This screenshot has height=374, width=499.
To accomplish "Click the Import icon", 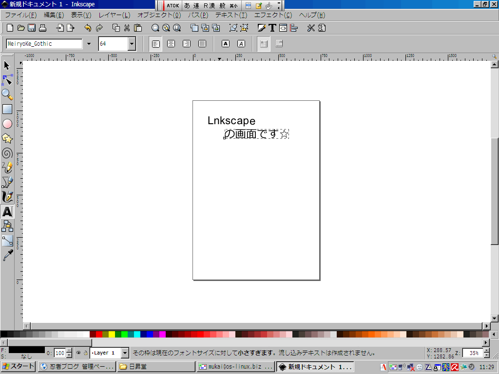I will coord(60,28).
